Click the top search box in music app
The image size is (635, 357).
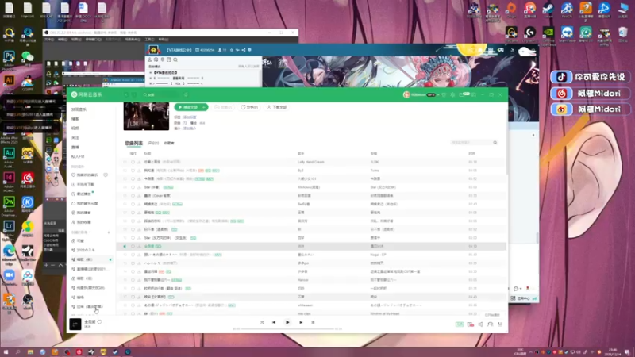(x=160, y=94)
